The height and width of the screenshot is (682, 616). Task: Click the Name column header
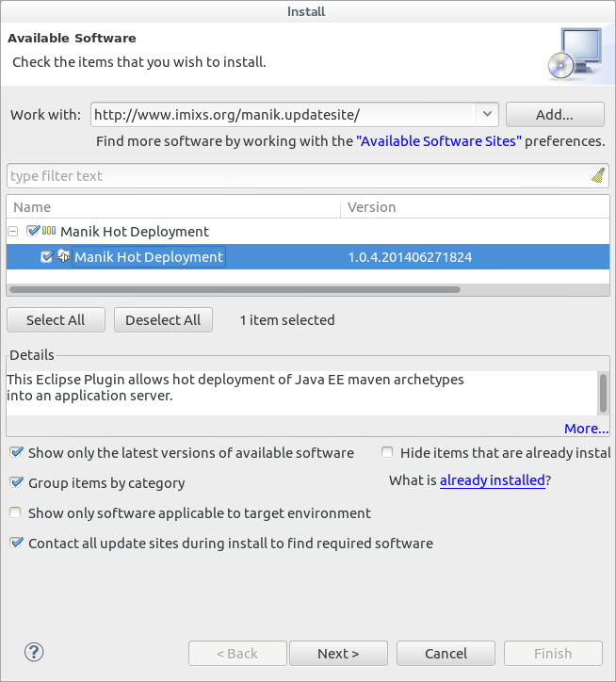click(173, 207)
